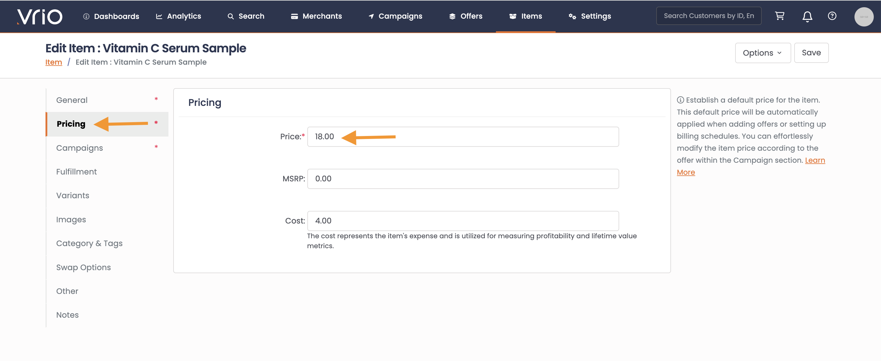Open notifications bell icon
Screen dimensions: 881x361
click(x=807, y=16)
